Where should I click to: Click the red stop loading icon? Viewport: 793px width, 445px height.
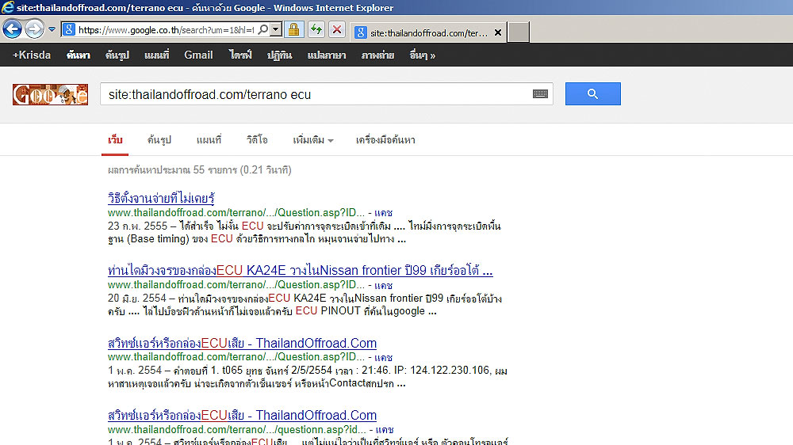click(x=336, y=30)
